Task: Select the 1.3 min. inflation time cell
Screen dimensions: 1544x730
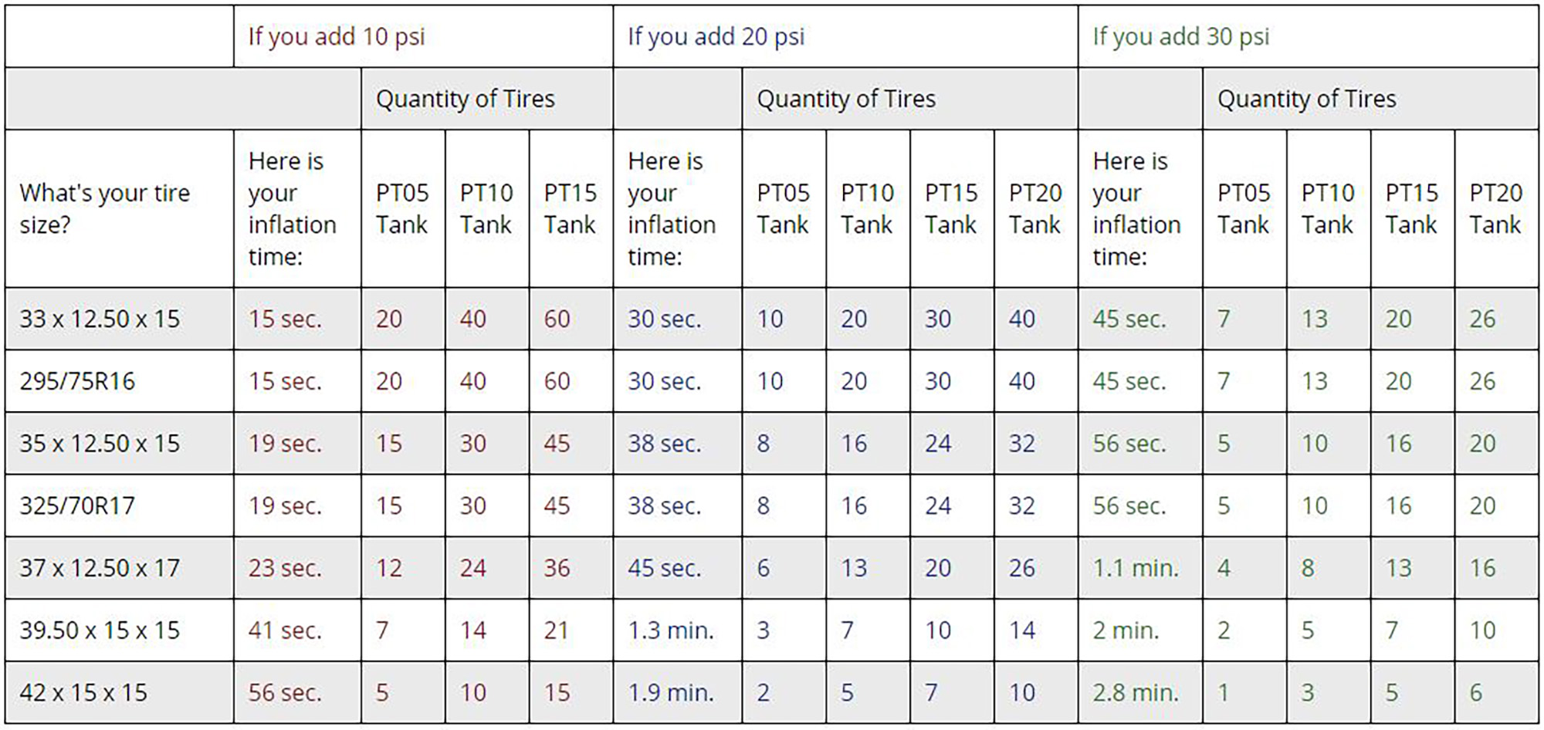Action: (x=677, y=630)
